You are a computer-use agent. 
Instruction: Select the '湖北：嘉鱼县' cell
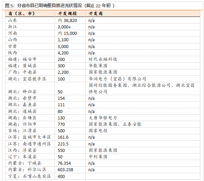[22, 105]
